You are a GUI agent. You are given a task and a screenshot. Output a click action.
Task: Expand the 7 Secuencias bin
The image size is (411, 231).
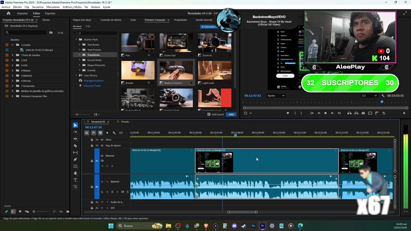[13, 86]
